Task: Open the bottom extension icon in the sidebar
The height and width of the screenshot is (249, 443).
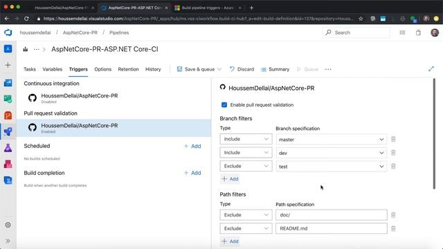Action: coord(8,180)
